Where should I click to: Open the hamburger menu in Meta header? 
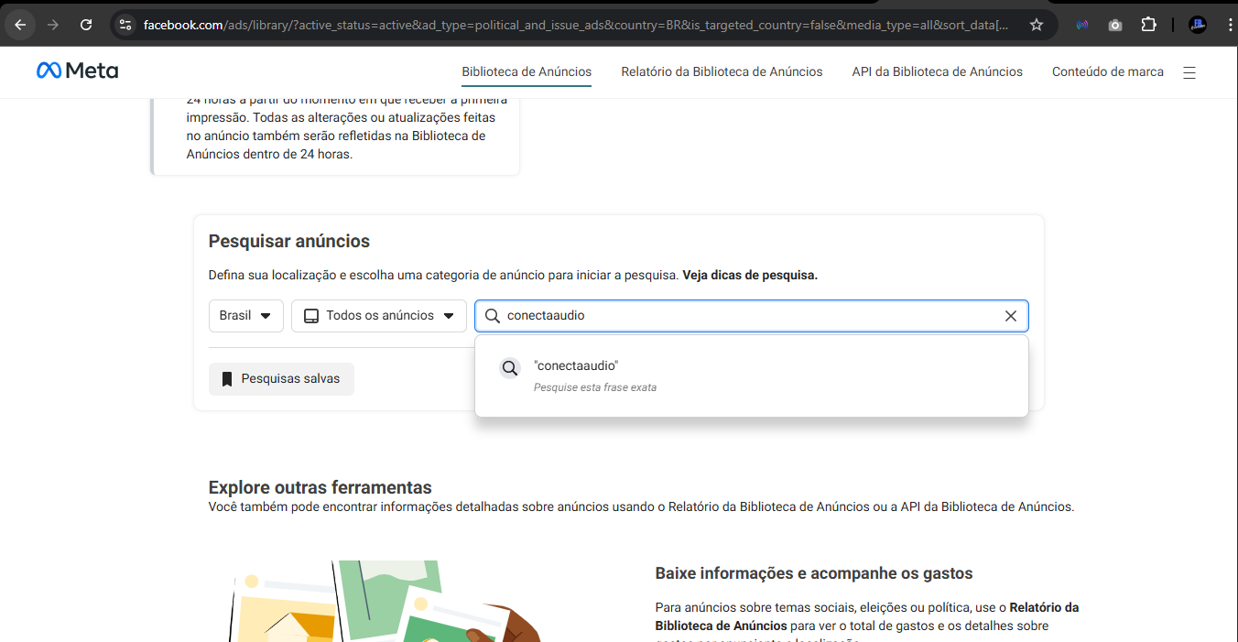1189,72
